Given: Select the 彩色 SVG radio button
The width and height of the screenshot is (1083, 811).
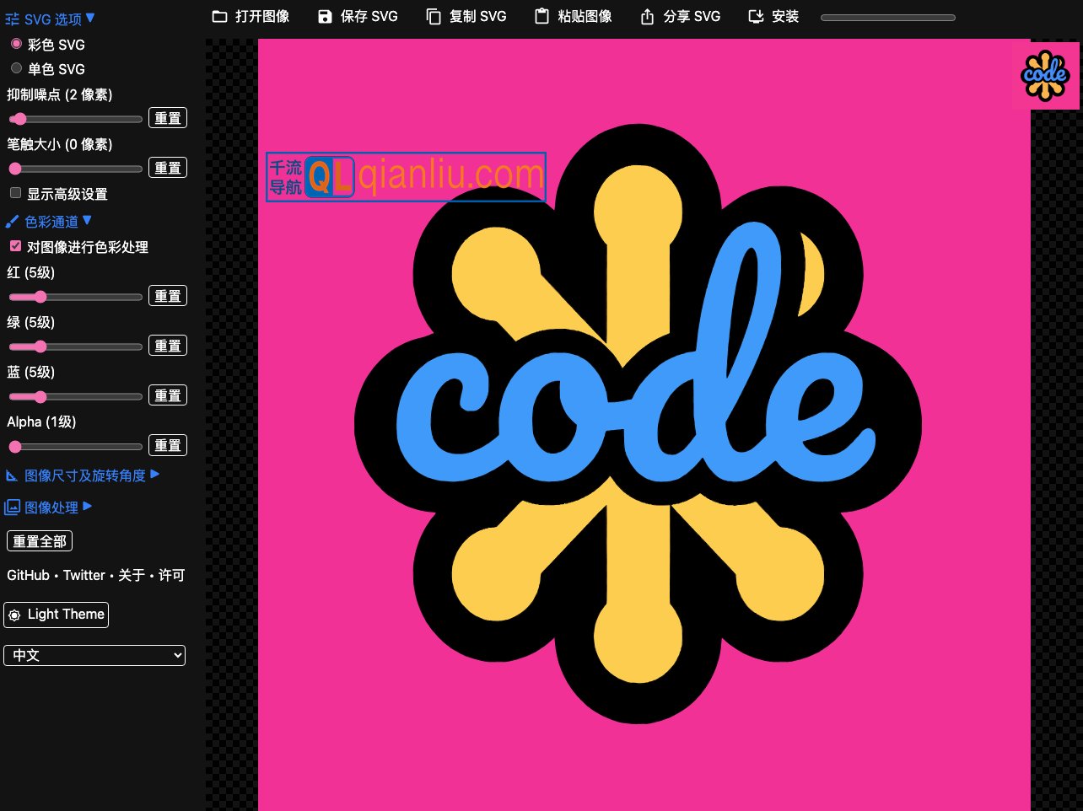Looking at the screenshot, I should point(17,44).
